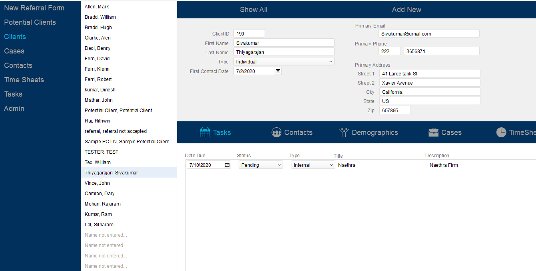536x271 pixels.
Task: Edit the Zip field
Action: (x=395, y=110)
